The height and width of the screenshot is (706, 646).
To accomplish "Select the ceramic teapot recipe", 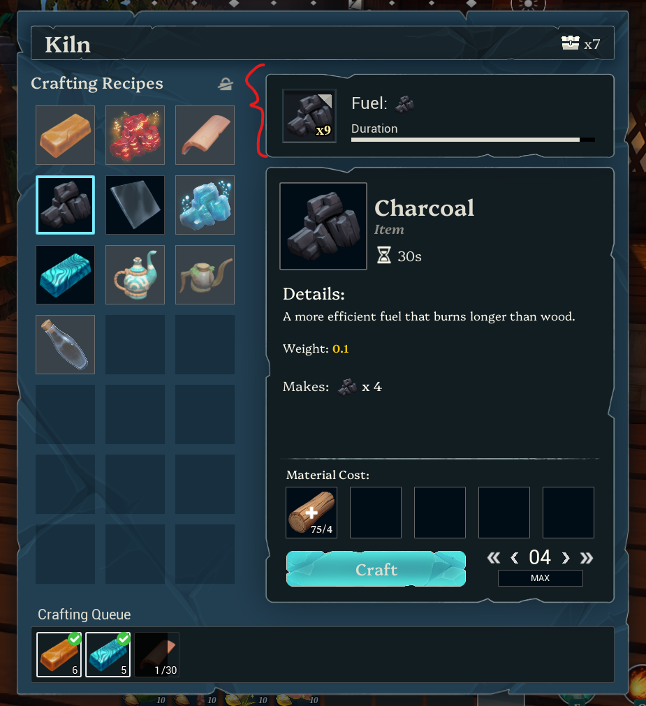I will (x=135, y=274).
